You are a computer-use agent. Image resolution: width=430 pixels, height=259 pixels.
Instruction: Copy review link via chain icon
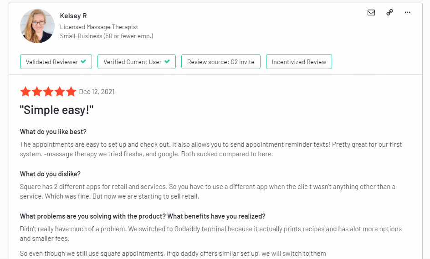(389, 12)
